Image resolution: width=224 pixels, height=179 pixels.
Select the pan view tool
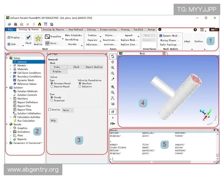[113, 62]
